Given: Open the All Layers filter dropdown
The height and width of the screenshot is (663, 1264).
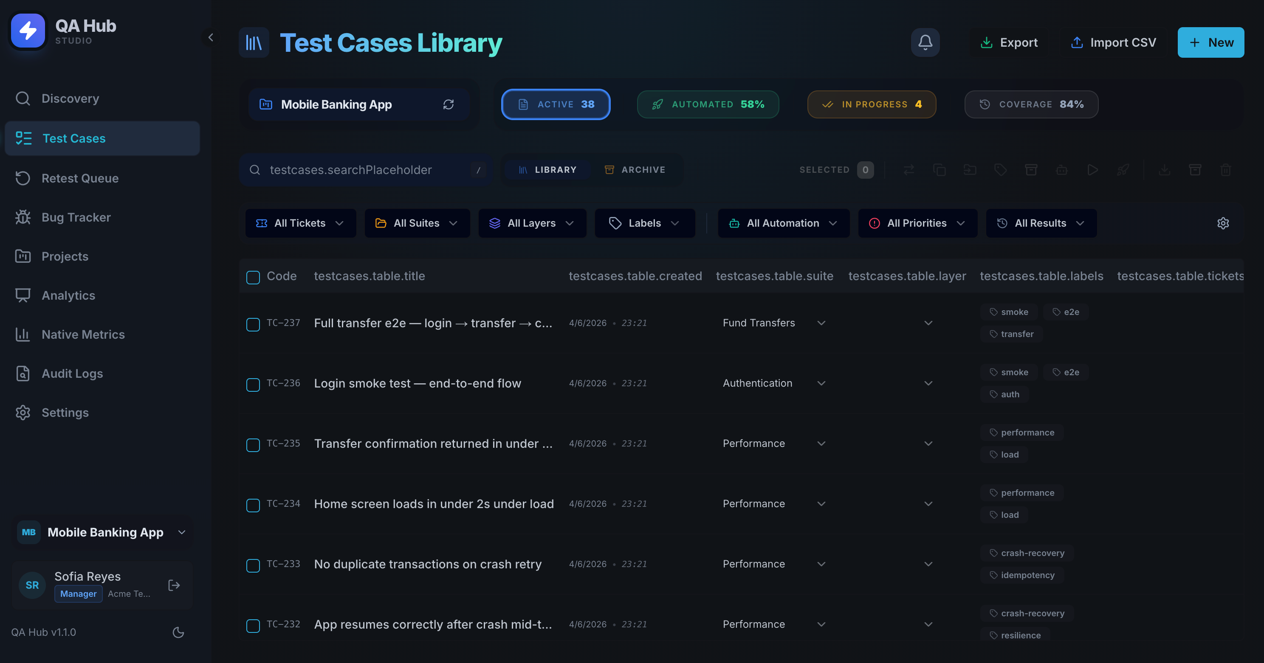Looking at the screenshot, I should coord(532,223).
